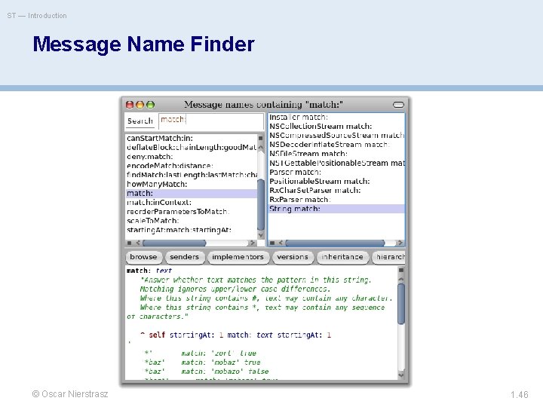Select NSCollectionStream match: implementor
The height and width of the screenshot is (407, 543).
click(x=336, y=127)
